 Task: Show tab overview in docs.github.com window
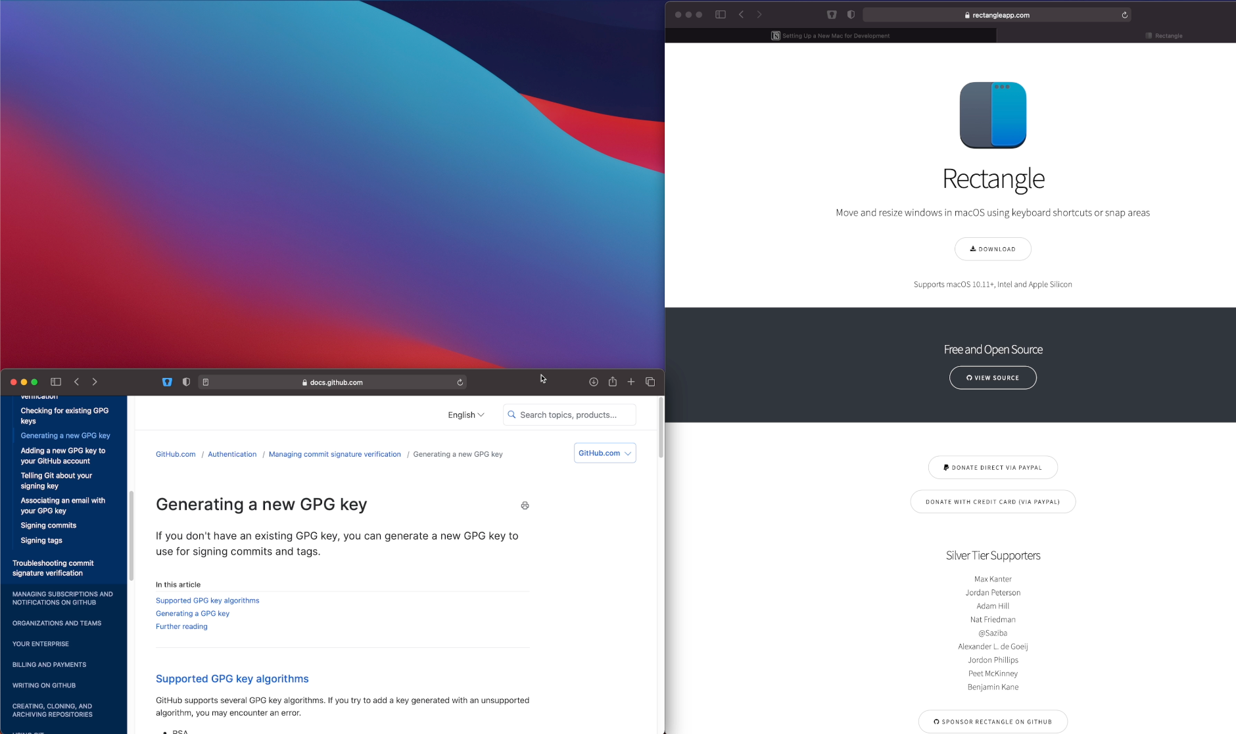650,382
